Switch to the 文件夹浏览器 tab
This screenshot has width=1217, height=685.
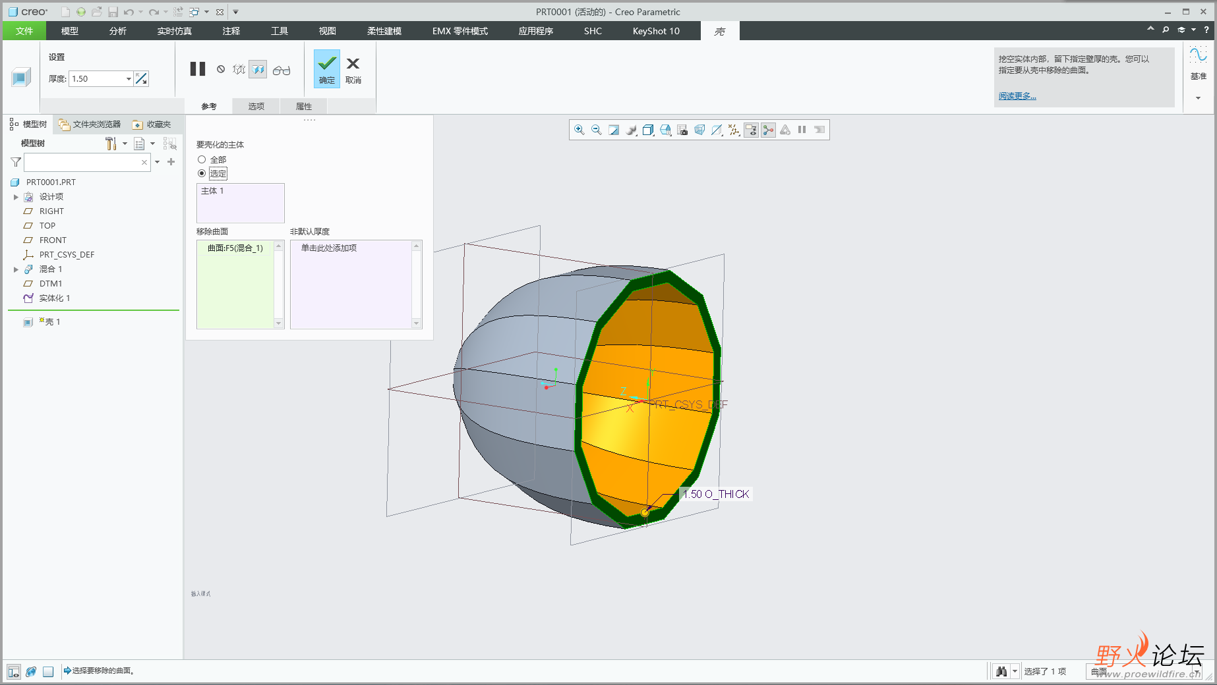point(90,124)
